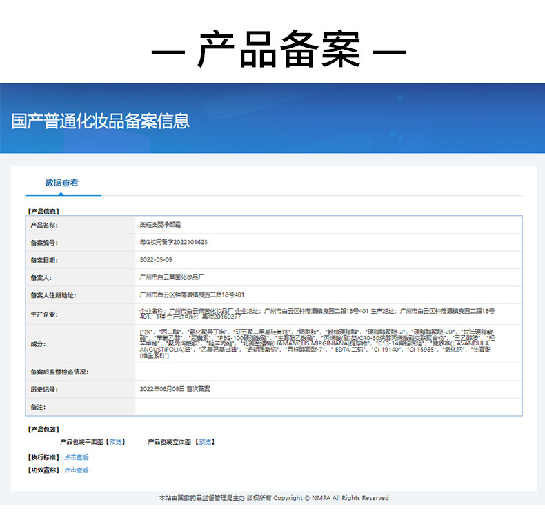Screen dimensions: 545x531
Task: Select the 生产企业 details text
Action: click(317, 314)
